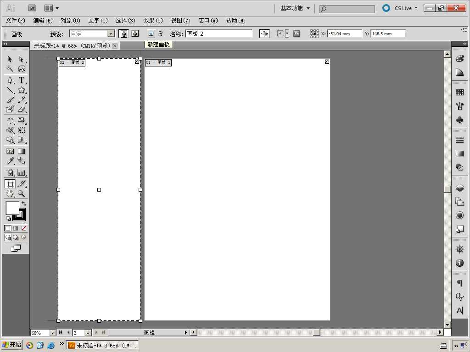The image size is (470, 352).
Task: Swap fill and stroke colors
Action: pos(24,203)
